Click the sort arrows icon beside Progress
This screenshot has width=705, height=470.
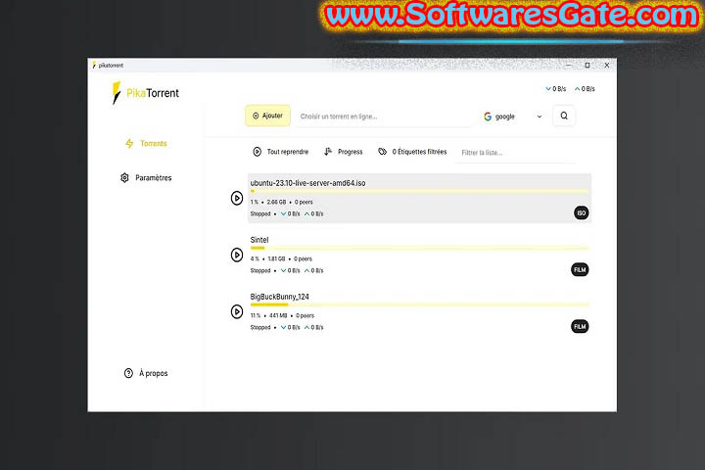click(x=328, y=152)
